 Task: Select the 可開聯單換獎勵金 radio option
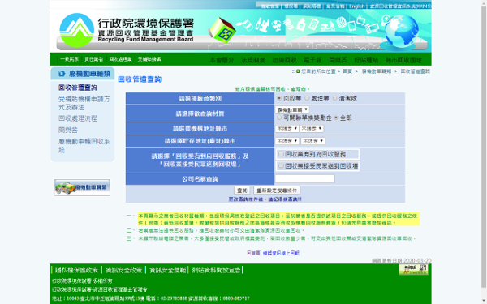[279, 118]
